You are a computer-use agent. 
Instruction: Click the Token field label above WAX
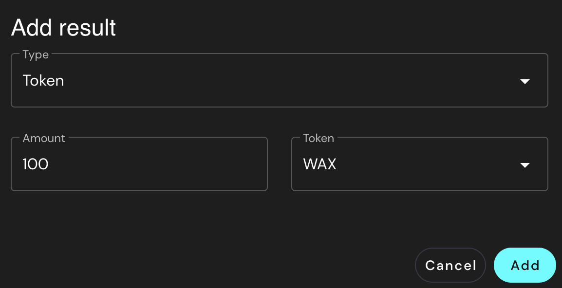pyautogui.click(x=318, y=139)
